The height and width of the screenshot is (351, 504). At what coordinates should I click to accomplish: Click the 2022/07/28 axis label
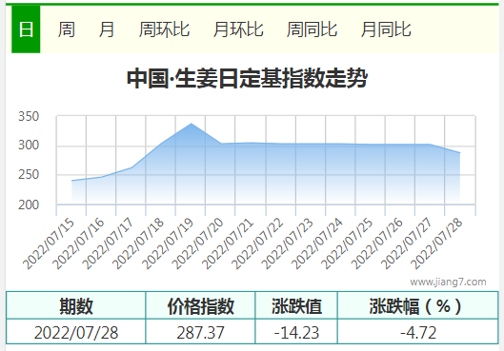pyautogui.click(x=436, y=244)
